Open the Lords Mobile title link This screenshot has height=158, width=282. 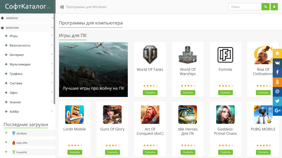click(74, 129)
